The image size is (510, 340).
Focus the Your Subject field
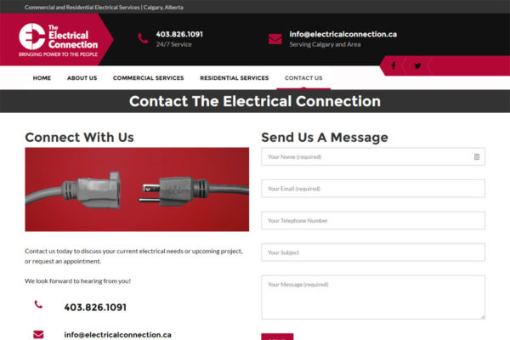(373, 252)
